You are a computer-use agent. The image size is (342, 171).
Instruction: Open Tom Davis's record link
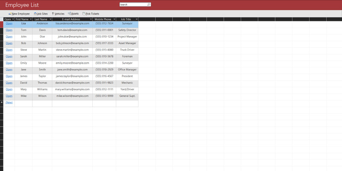[9, 30]
